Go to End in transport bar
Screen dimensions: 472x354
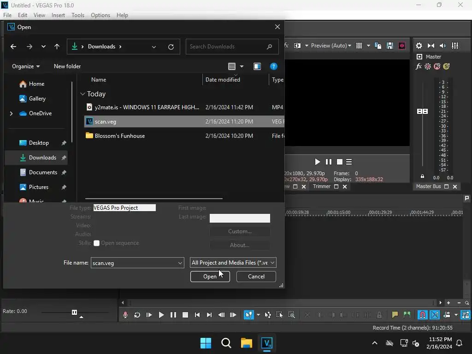tap(209, 315)
